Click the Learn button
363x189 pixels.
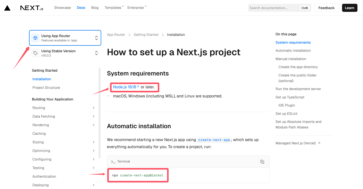pos(350,8)
